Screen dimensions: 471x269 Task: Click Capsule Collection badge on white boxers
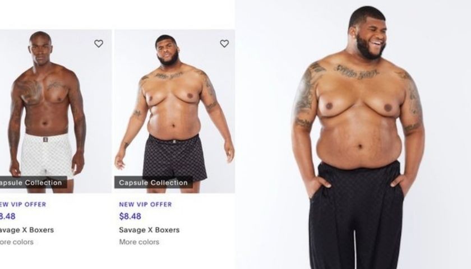click(x=33, y=182)
